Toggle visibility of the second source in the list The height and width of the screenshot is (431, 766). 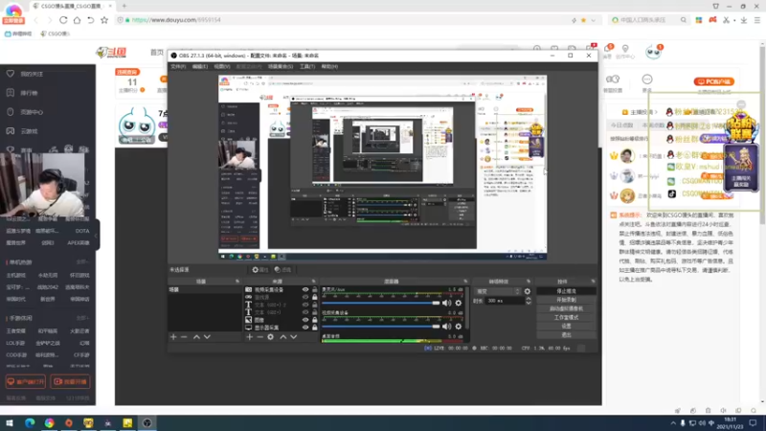[305, 297]
